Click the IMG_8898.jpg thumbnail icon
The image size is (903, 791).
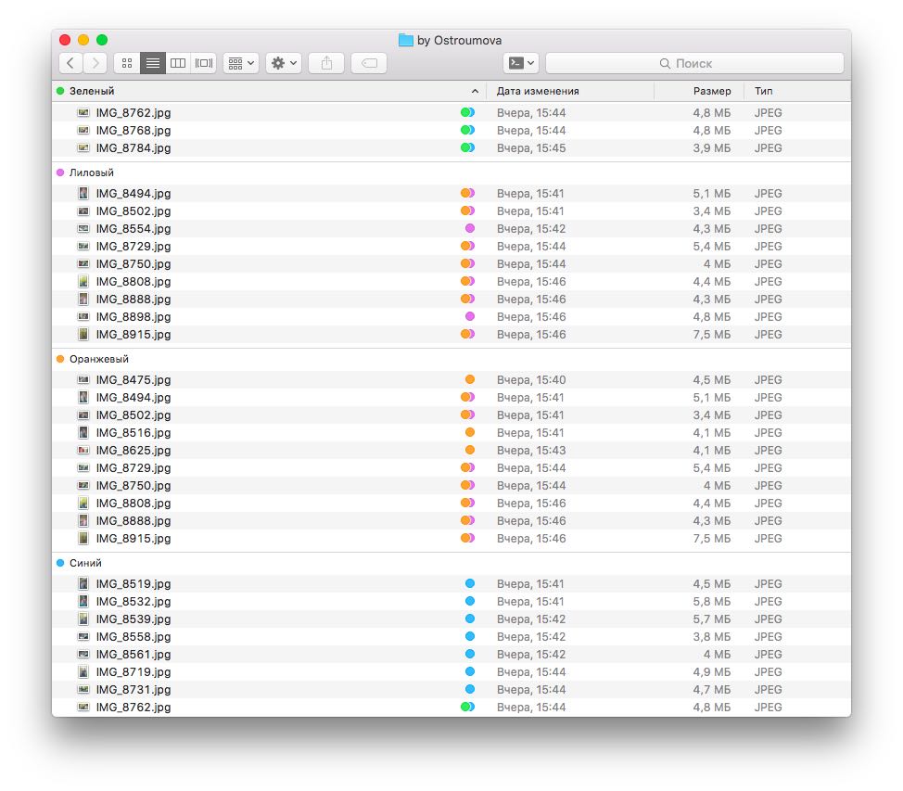tap(83, 317)
